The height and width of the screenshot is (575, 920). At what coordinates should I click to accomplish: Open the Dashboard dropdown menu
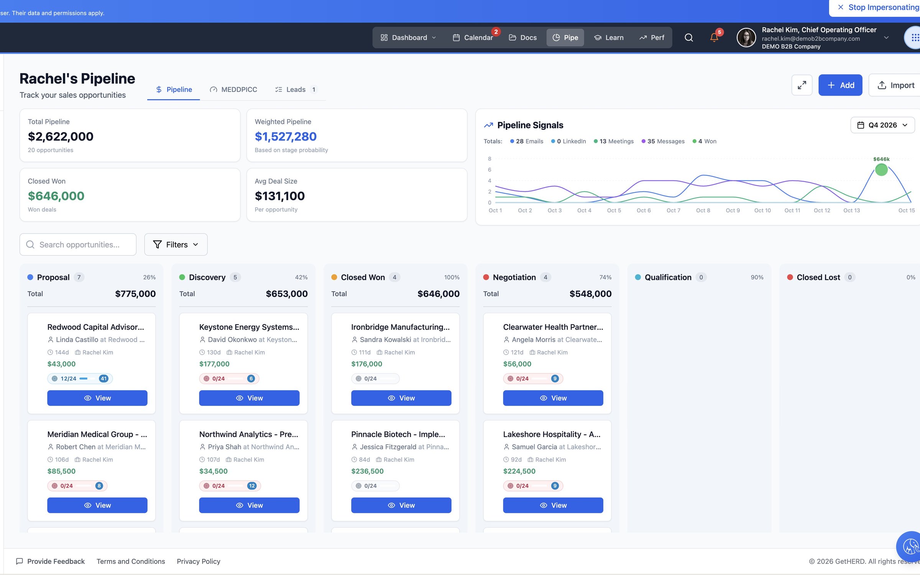pyautogui.click(x=408, y=38)
